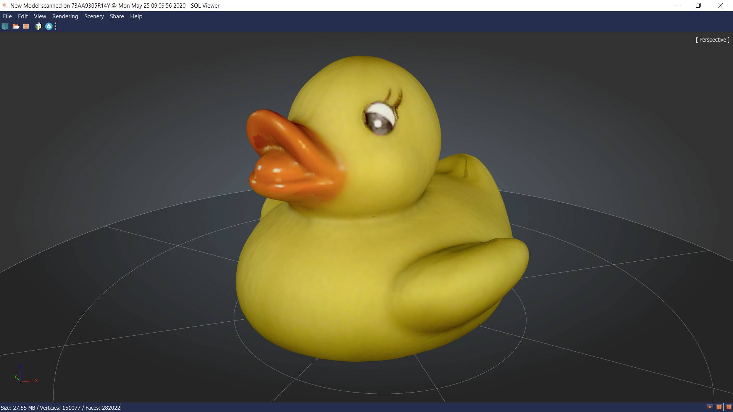Viewport: 733px width, 412px height.
Task: Open the Share menu
Action: click(x=116, y=16)
